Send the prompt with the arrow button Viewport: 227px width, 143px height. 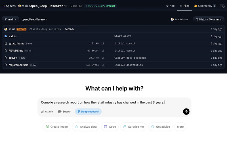click(x=186, y=111)
